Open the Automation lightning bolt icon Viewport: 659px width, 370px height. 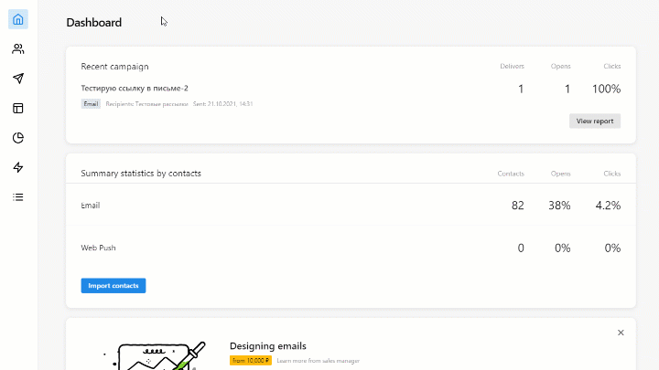pos(18,167)
